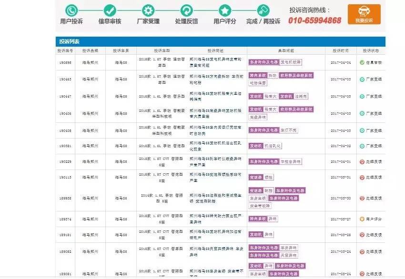The width and height of the screenshot is (405, 279).
Task: Click the orange 我要投诉 button
Action: [364, 14]
